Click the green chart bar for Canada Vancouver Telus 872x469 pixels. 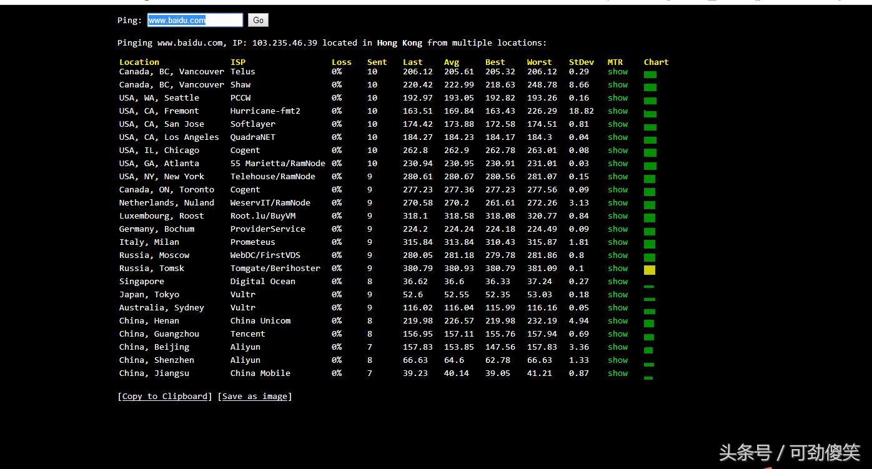click(650, 74)
